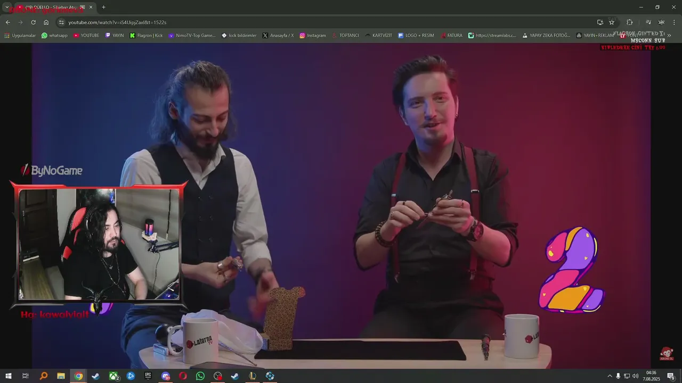Image resolution: width=682 pixels, height=383 pixels.
Task: Open the streamlabs bookmark
Action: pos(492,36)
